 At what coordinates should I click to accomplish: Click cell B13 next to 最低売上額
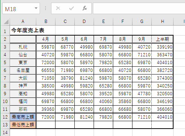coord(46,125)
